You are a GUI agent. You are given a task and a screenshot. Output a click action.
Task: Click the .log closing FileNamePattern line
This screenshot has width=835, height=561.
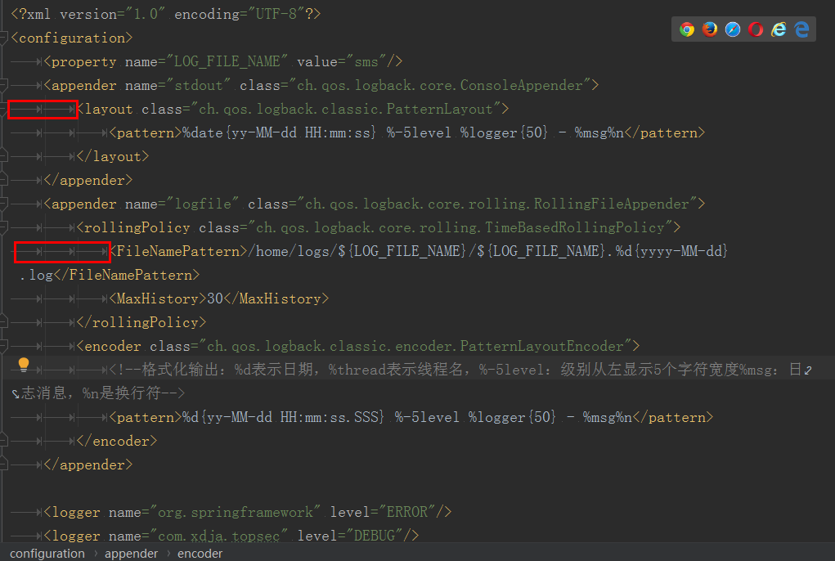[x=109, y=275]
